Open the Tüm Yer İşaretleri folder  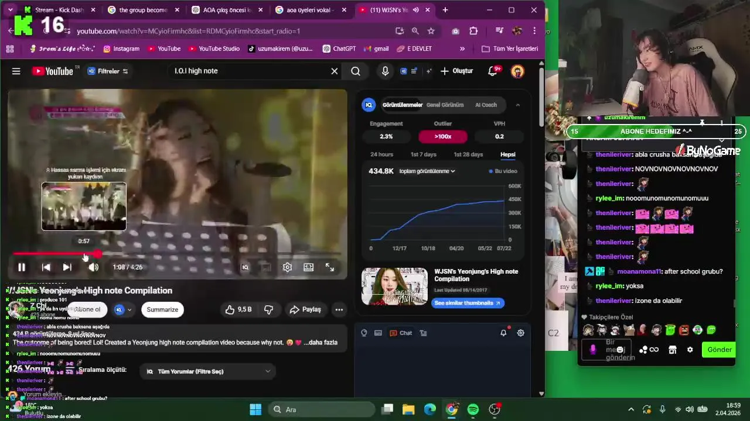[x=510, y=49]
